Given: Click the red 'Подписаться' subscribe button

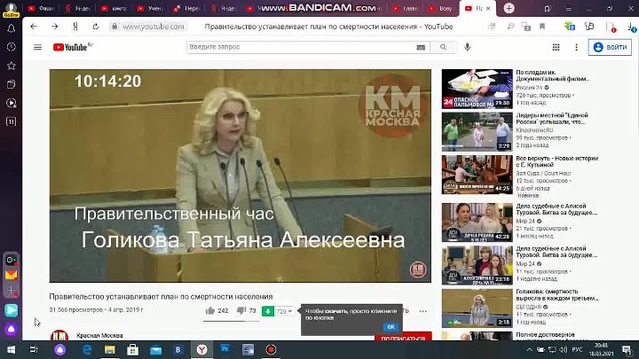Looking at the screenshot, I should pos(403,338).
